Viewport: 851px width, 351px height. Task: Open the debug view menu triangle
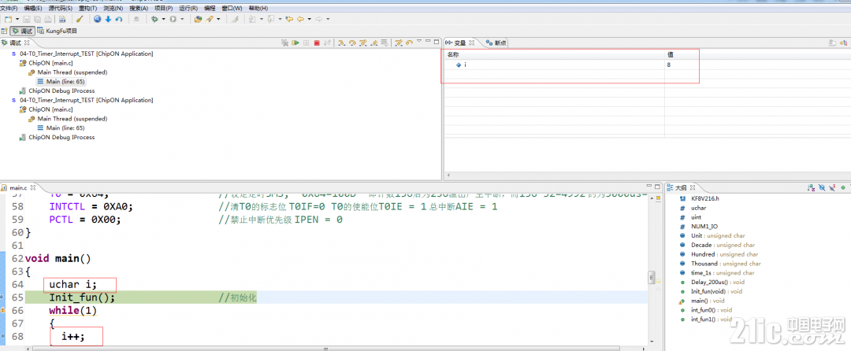419,41
